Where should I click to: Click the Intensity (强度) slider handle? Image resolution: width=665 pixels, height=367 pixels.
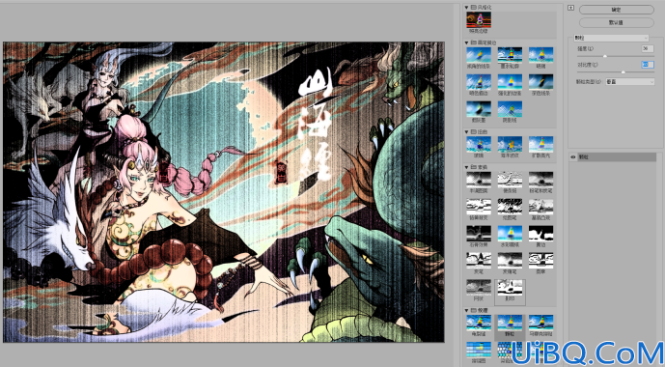[x=605, y=56]
